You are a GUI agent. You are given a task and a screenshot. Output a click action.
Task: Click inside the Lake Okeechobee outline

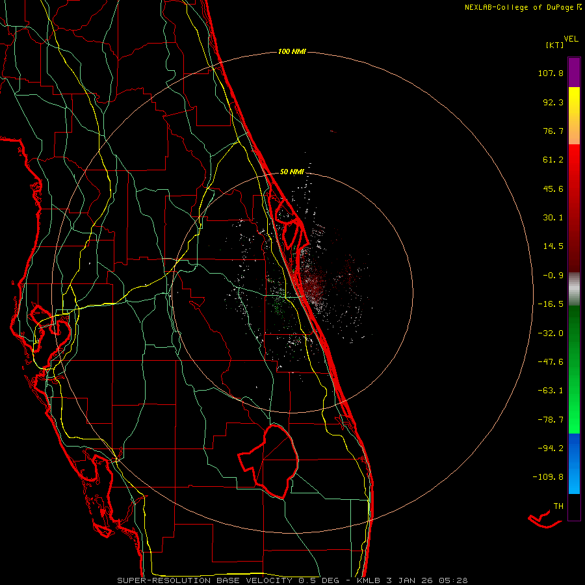pos(274,461)
